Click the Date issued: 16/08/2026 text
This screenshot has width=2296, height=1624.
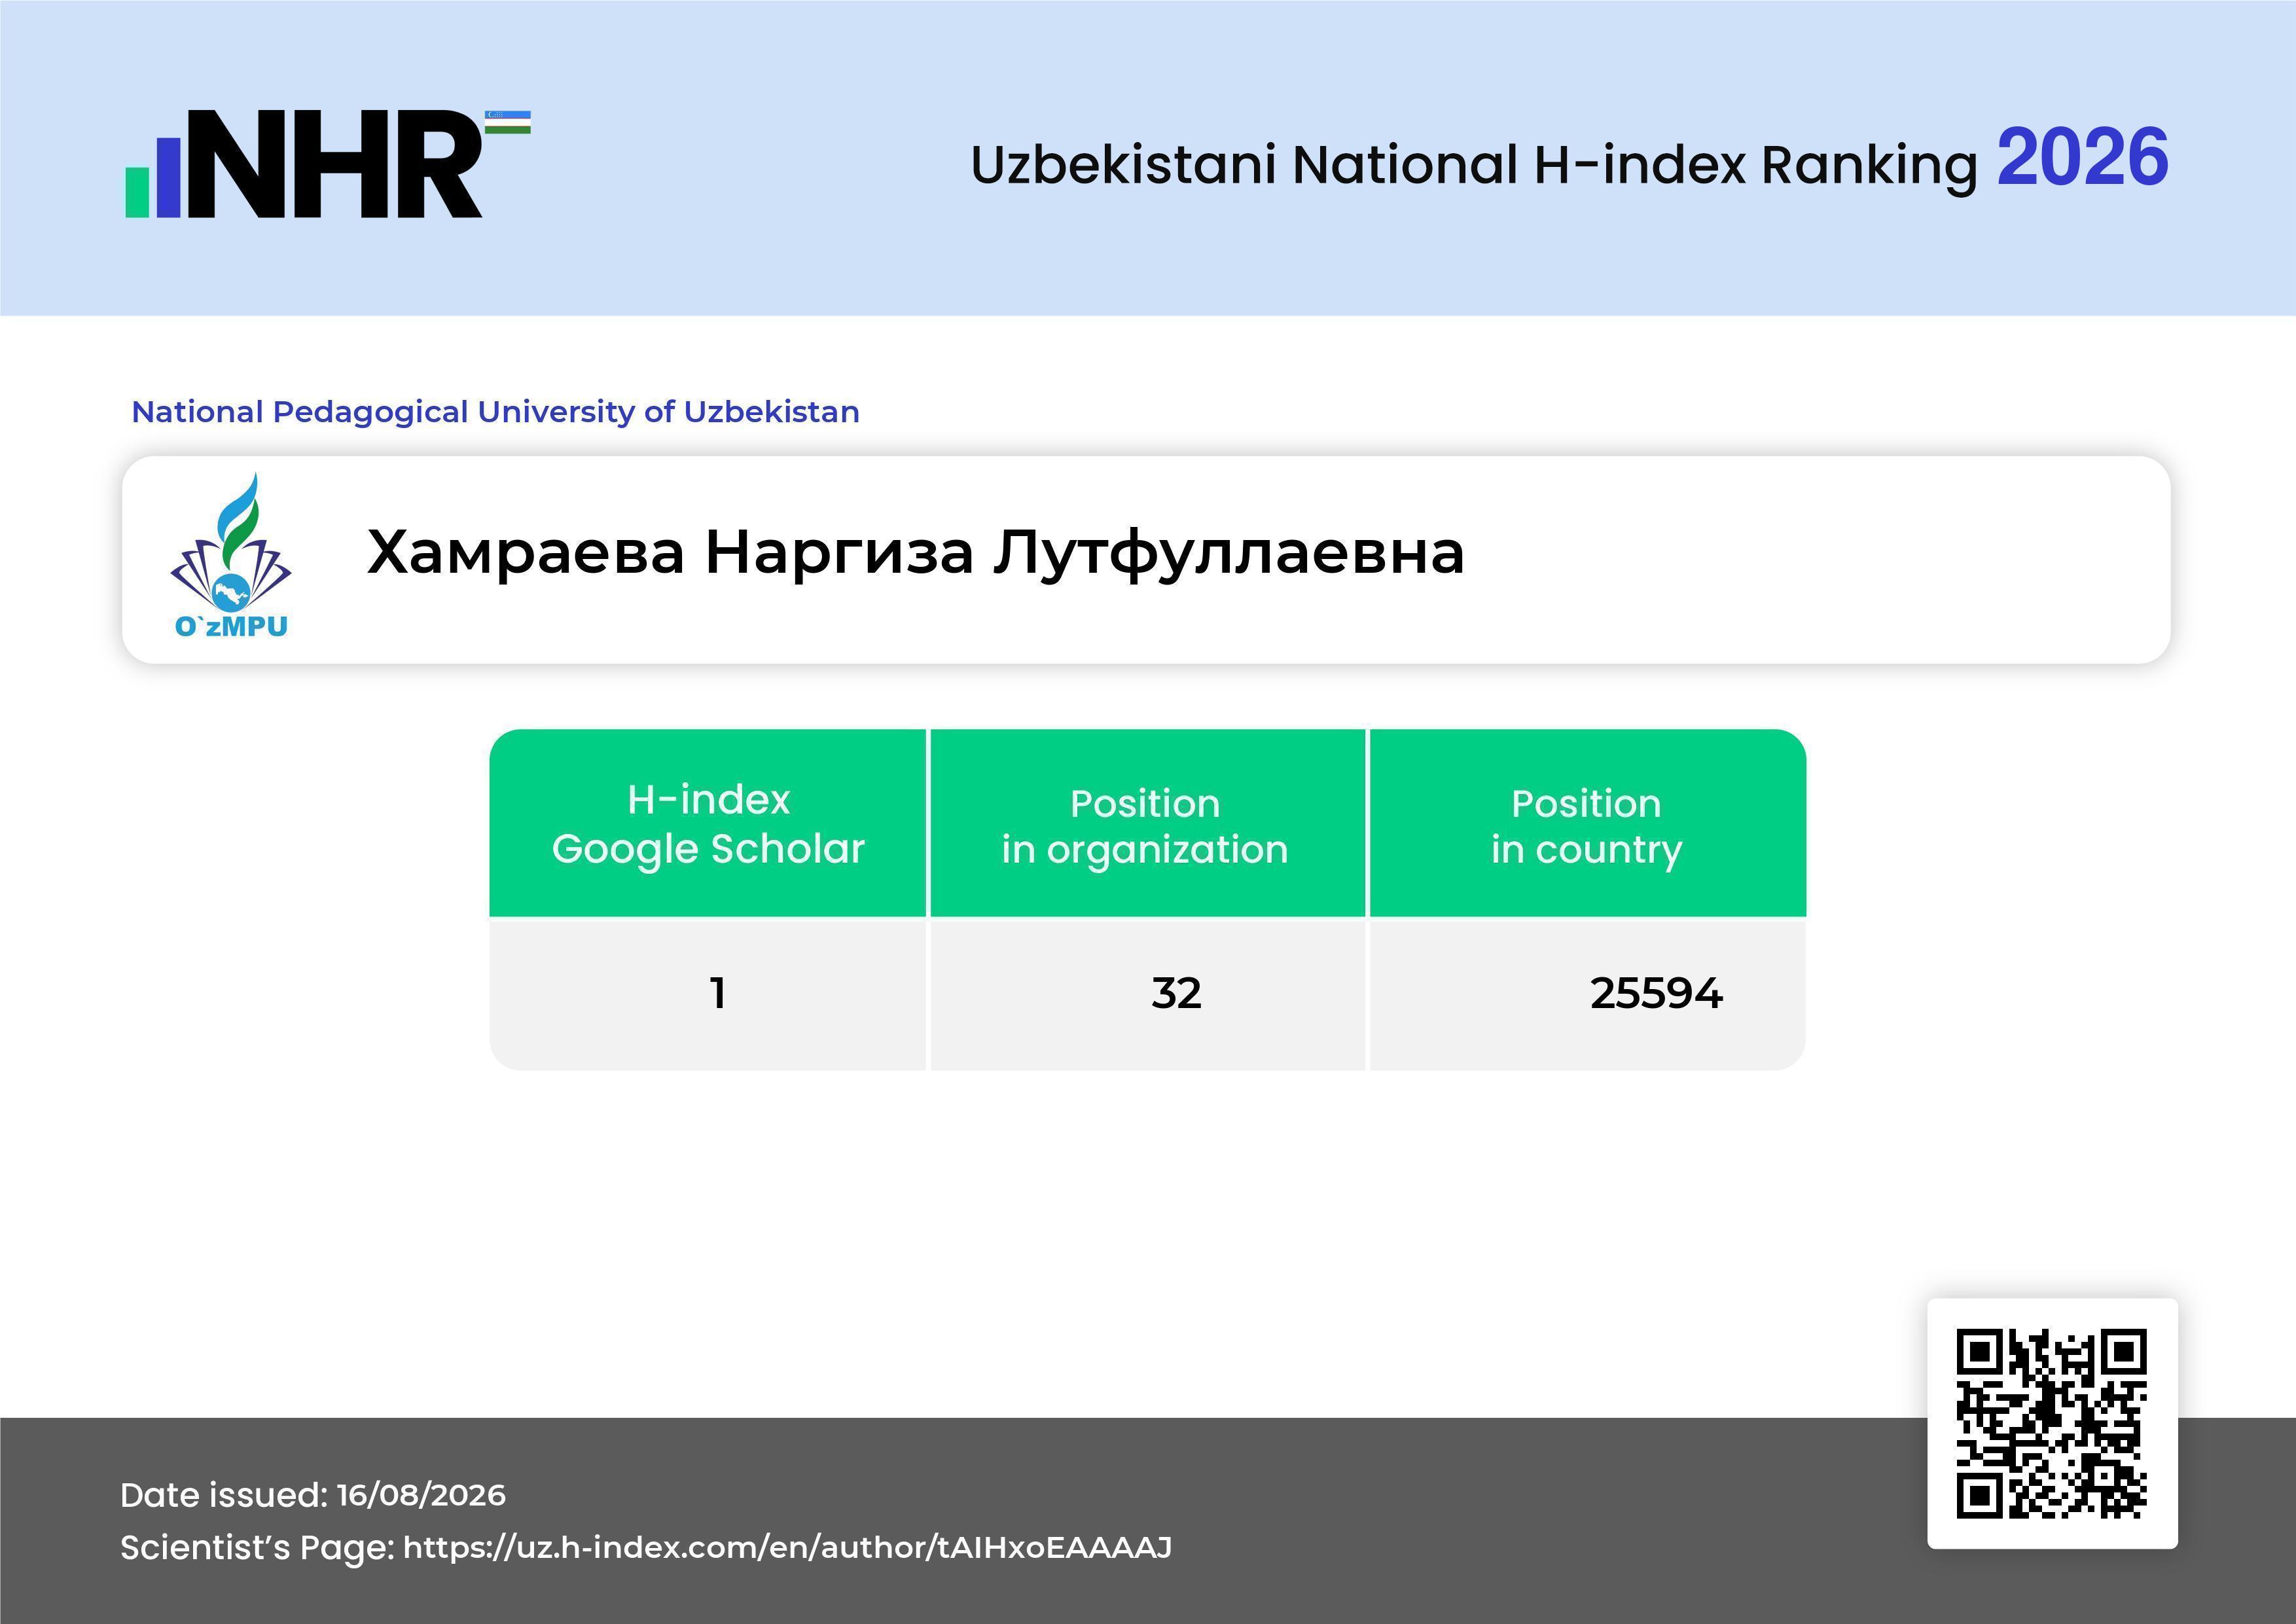click(313, 1495)
